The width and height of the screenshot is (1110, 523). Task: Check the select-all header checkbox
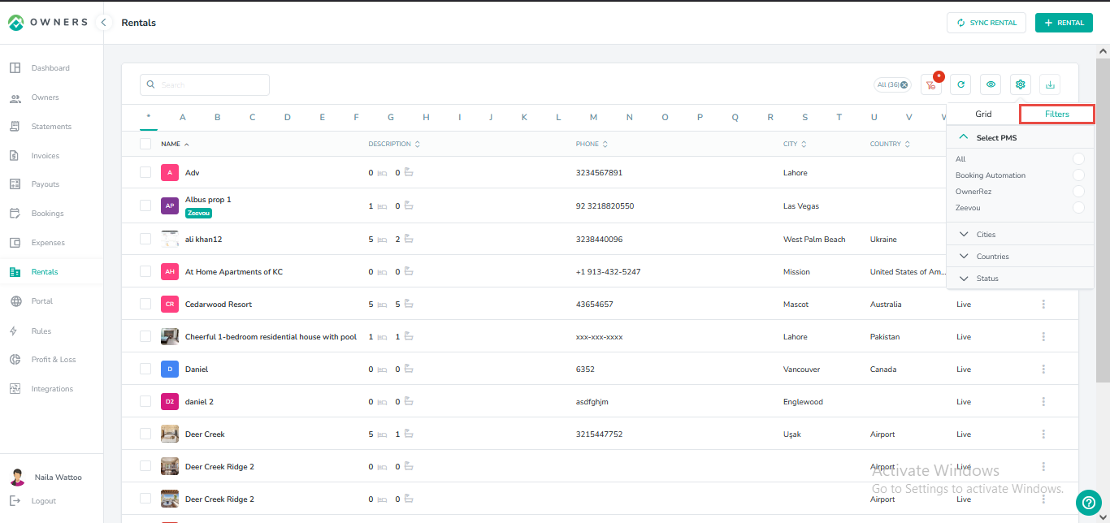[x=145, y=144]
